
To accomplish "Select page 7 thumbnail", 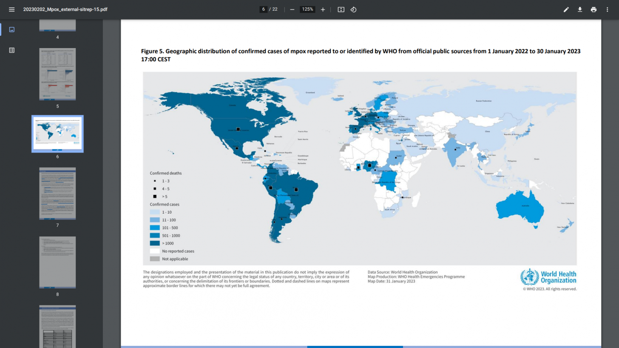I will 57,194.
